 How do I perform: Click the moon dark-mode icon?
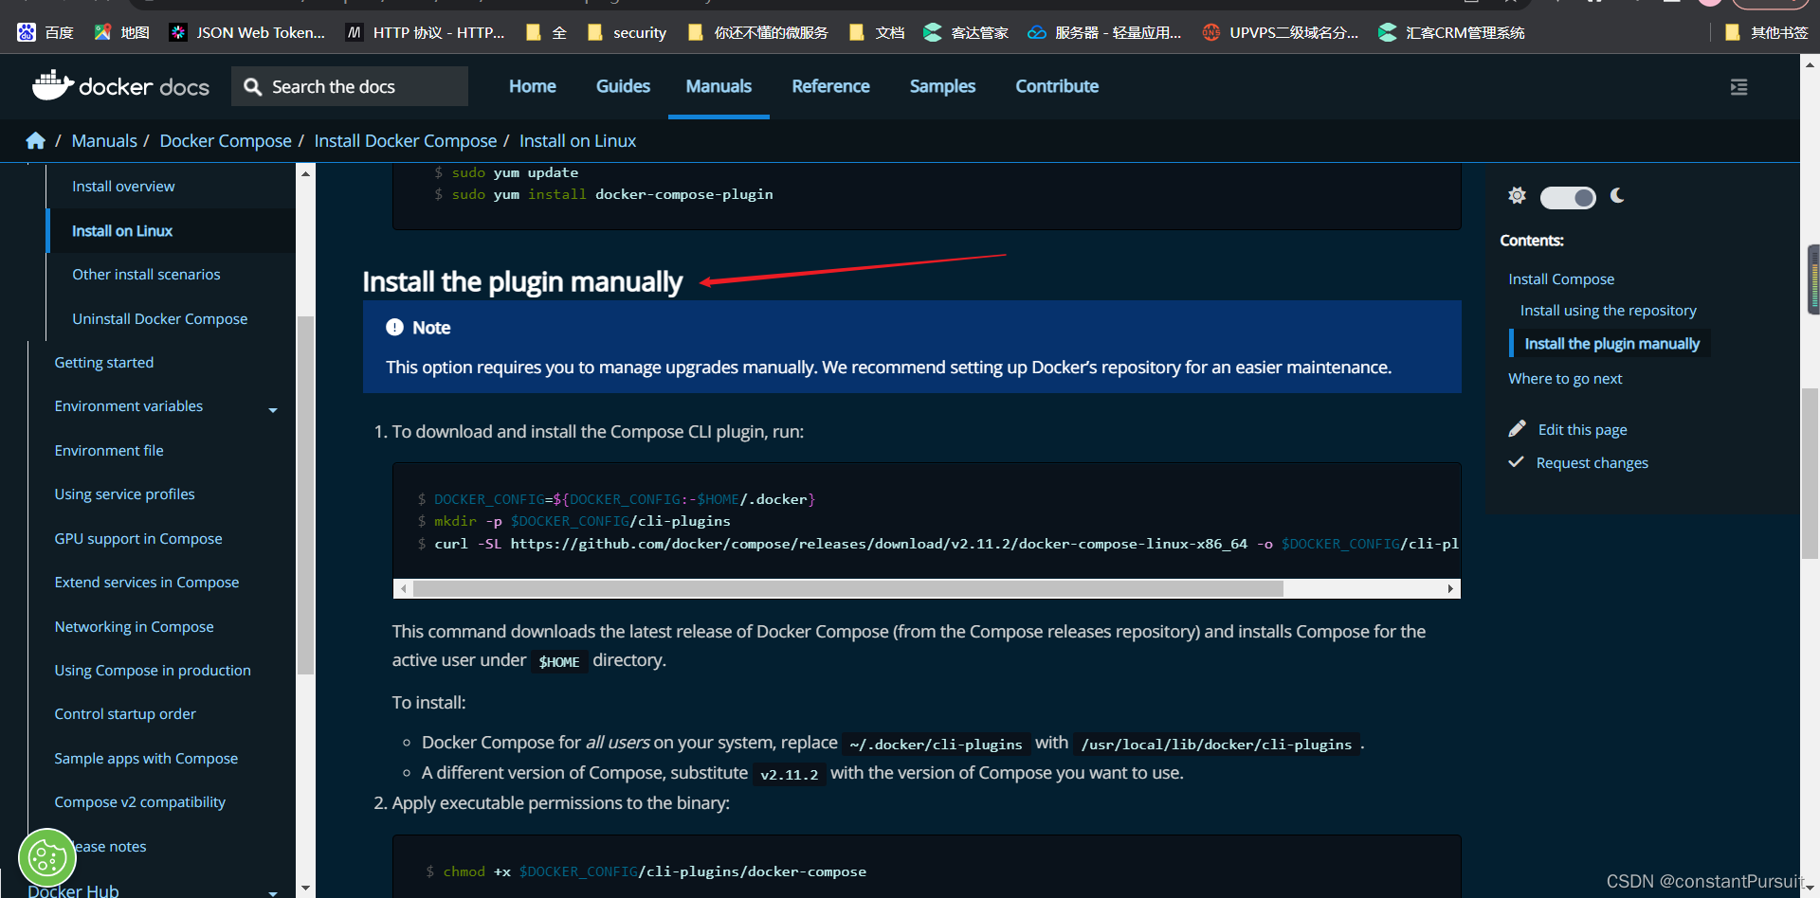point(1617,196)
